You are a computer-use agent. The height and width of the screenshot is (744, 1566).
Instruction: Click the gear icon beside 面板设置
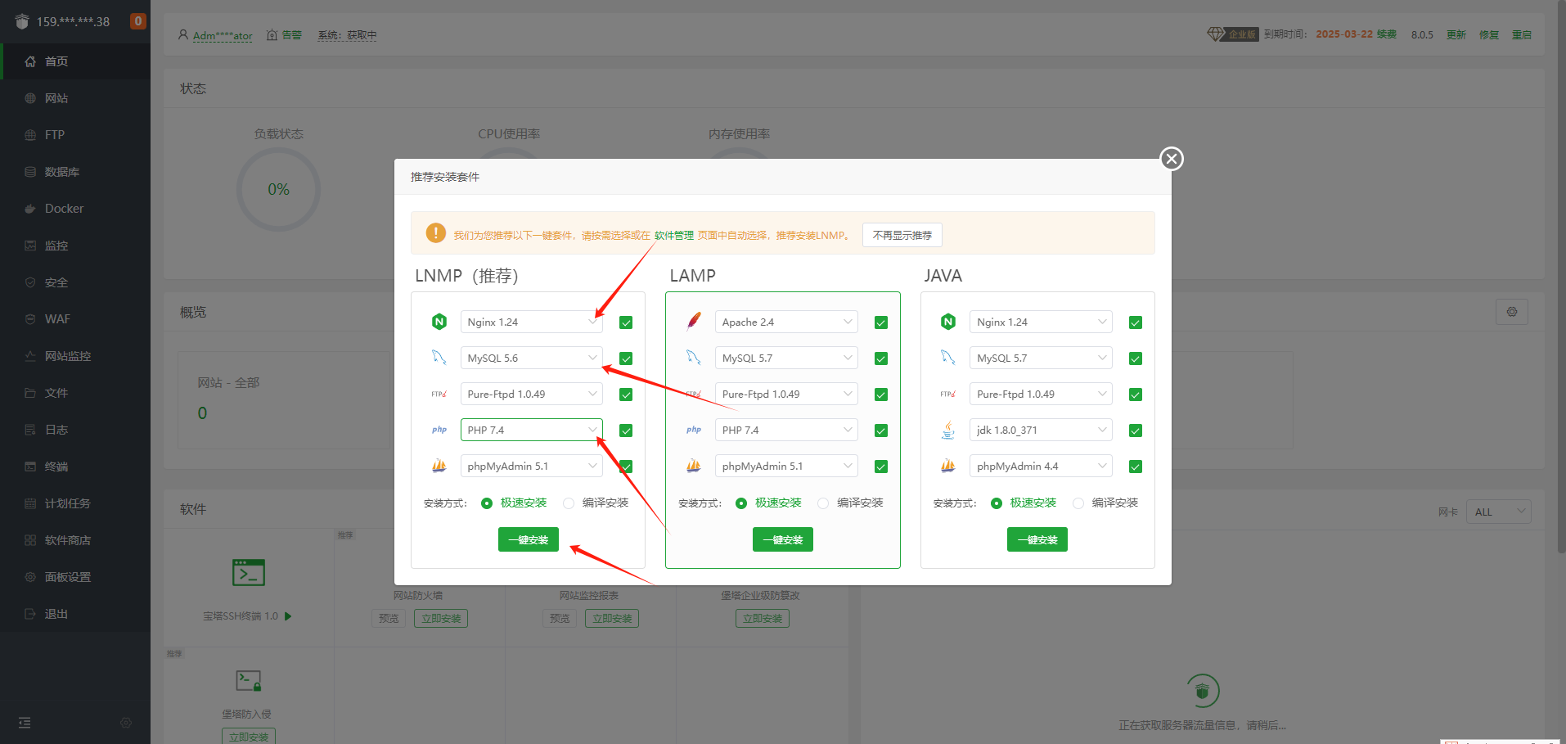30,577
